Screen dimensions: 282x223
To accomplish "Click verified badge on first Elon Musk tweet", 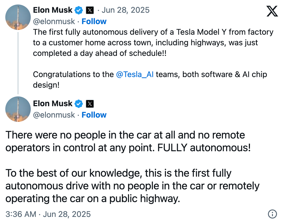I will pyautogui.click(x=79, y=10).
